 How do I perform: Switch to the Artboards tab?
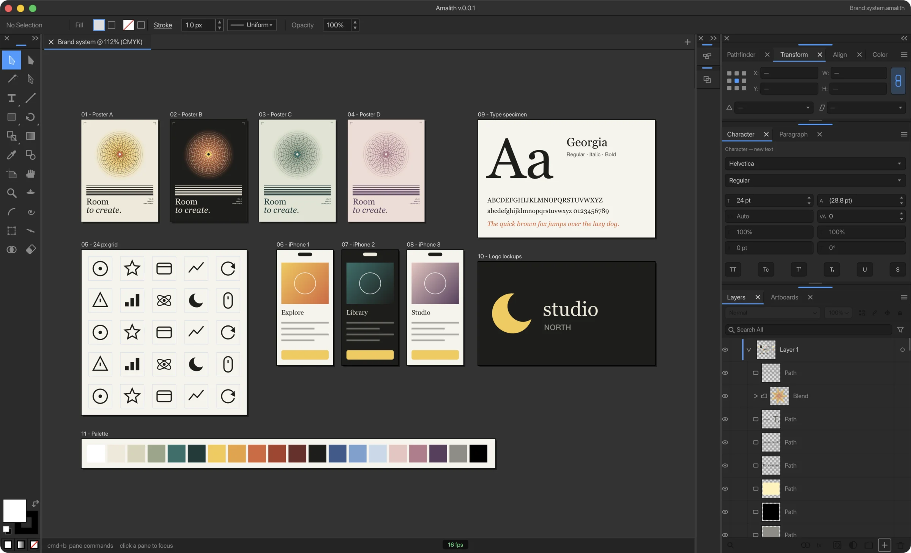click(x=784, y=297)
